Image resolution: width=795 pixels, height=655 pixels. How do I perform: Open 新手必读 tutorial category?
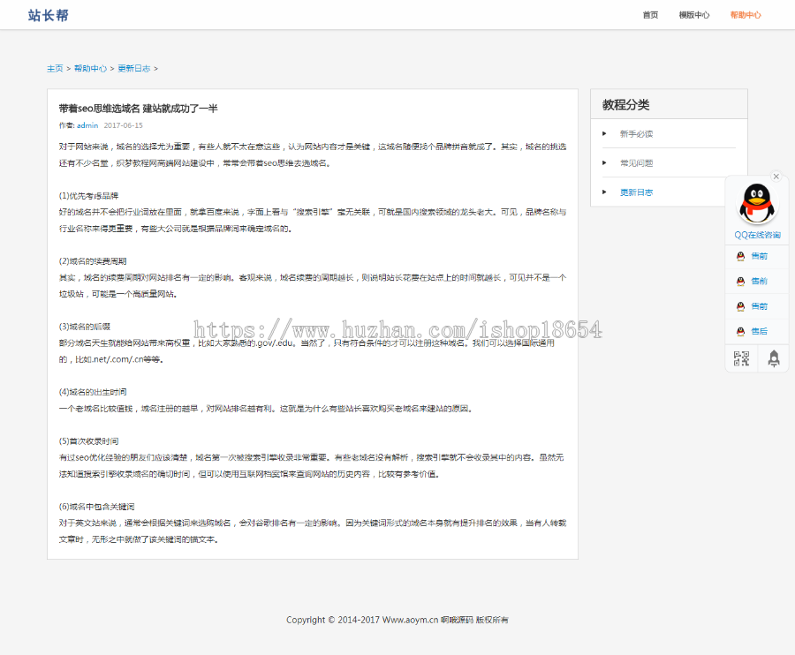pos(636,133)
